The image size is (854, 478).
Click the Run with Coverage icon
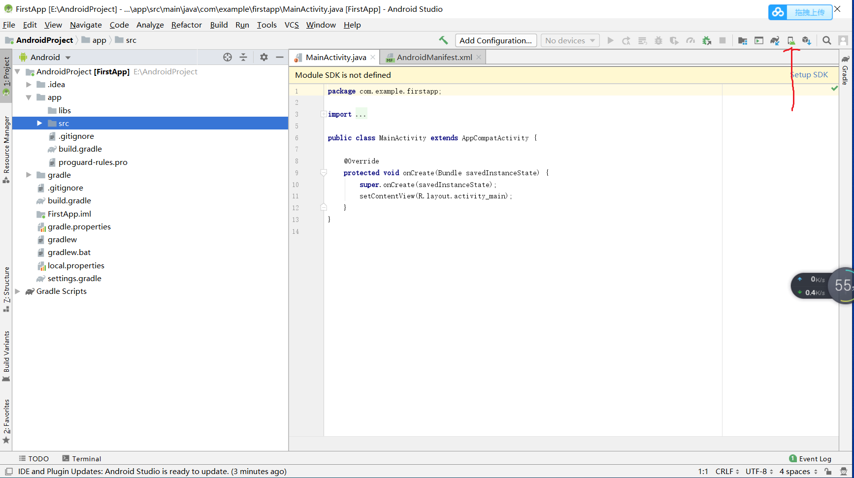(x=674, y=40)
